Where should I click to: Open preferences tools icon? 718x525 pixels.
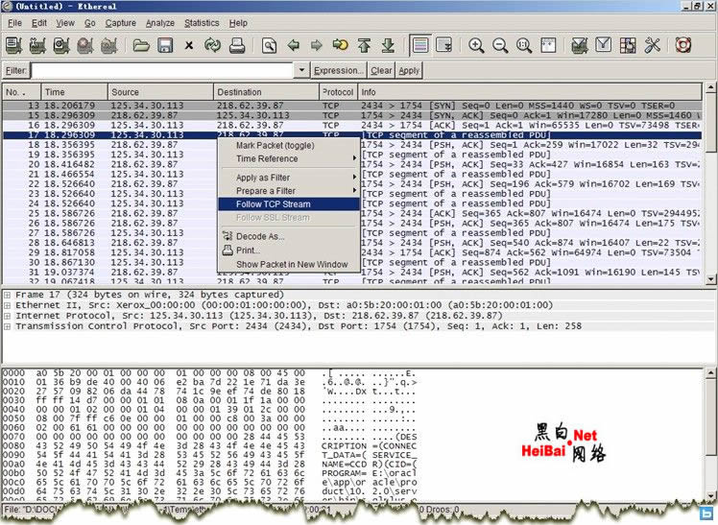(652, 45)
